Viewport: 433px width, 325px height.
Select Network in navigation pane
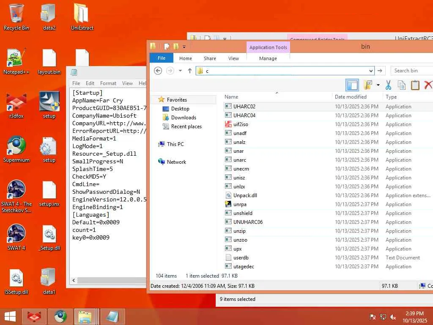pyautogui.click(x=176, y=162)
